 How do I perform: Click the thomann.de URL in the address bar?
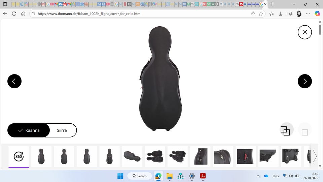(89, 14)
